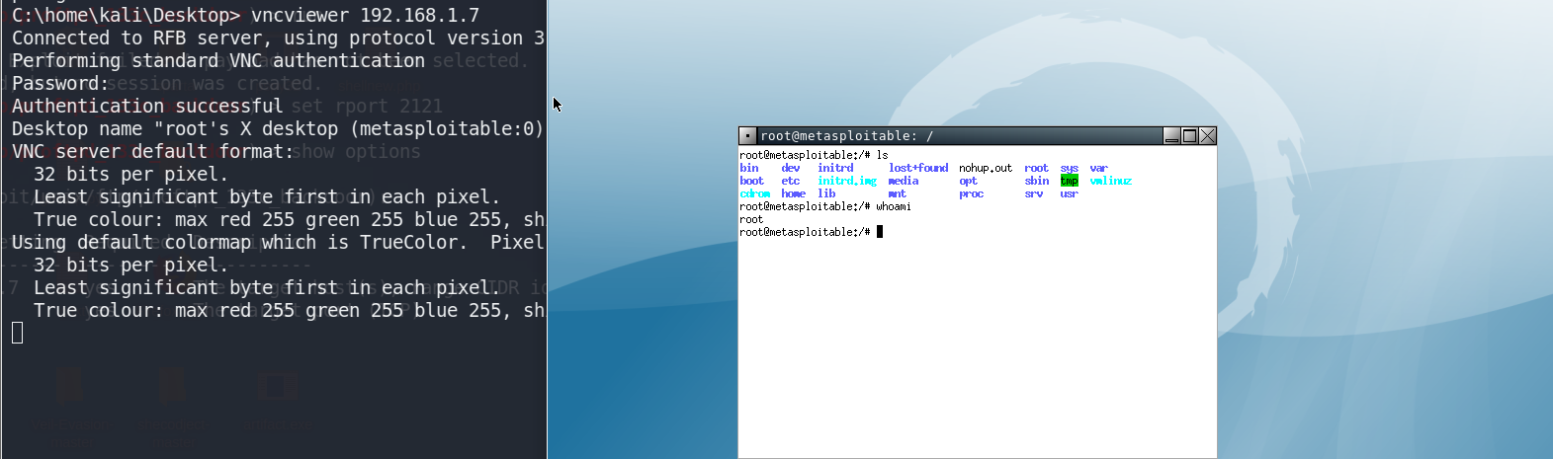
Task: Select lost+found in the ls output
Action: point(917,168)
